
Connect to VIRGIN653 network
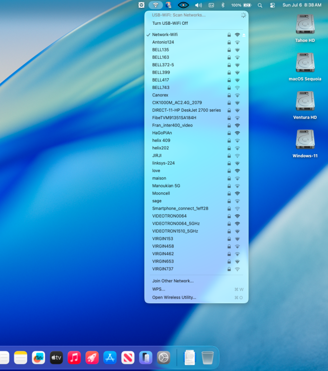click(x=196, y=262)
